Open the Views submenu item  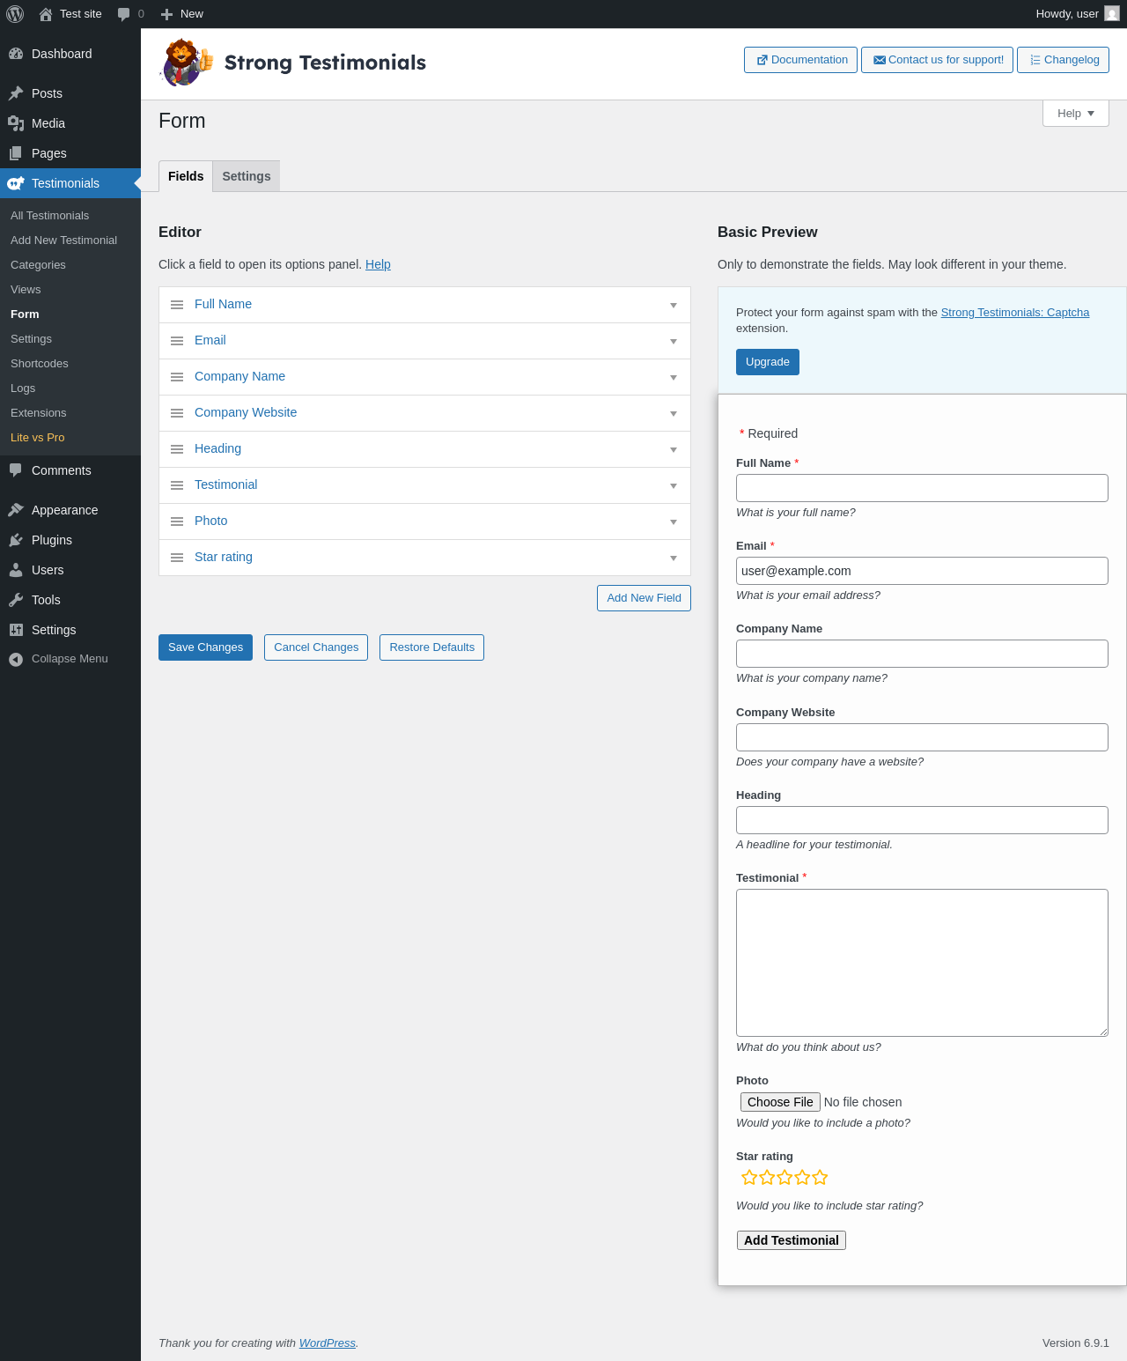pos(26,290)
